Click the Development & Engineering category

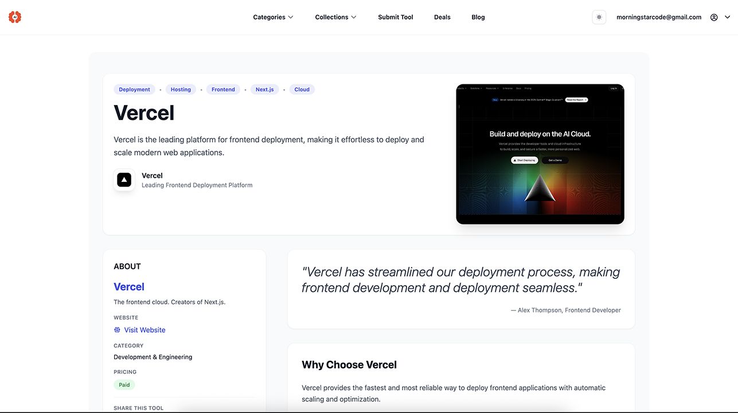153,357
